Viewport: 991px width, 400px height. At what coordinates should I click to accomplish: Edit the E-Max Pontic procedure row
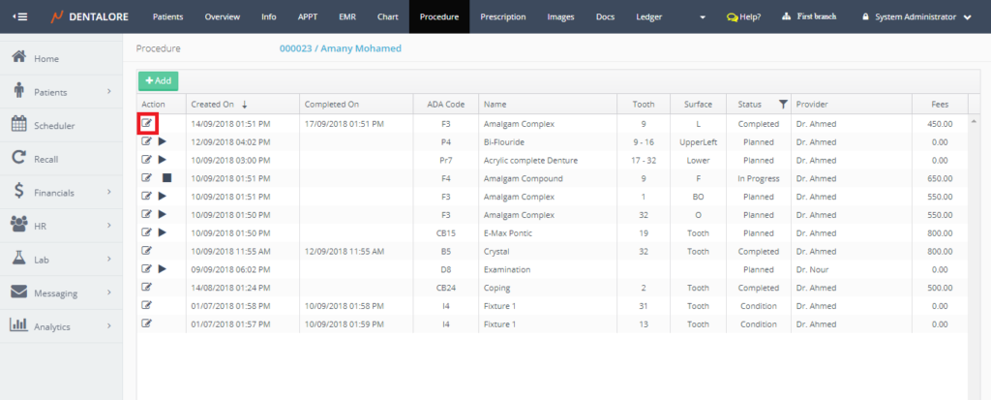tap(147, 232)
